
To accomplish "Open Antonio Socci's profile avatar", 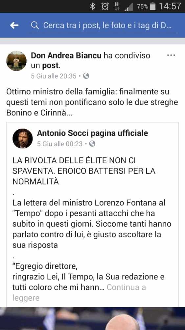I will tap(22, 138).
